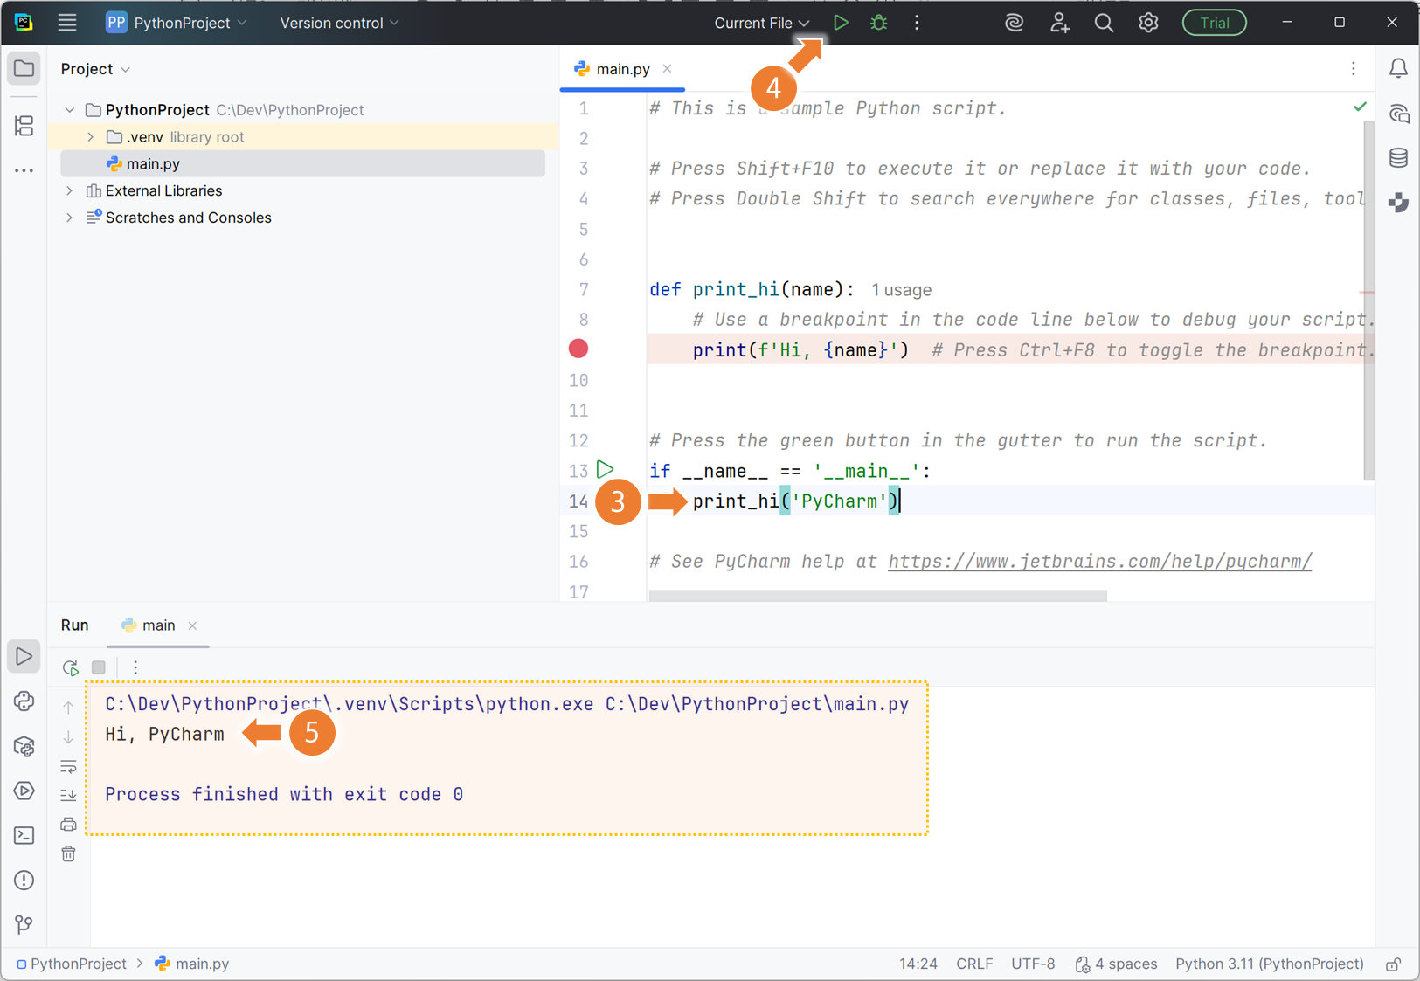Run the current file with green play button
This screenshot has width=1420, height=981.
841,23
